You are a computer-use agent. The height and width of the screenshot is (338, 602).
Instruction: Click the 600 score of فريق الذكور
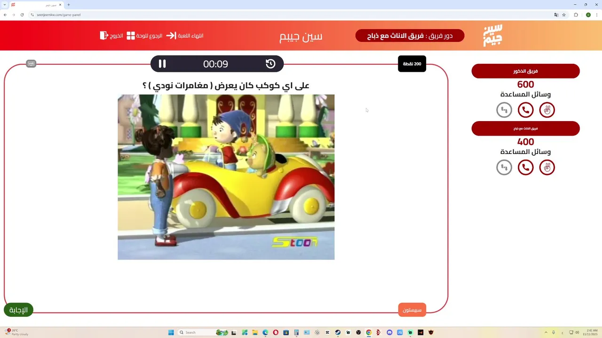point(525,84)
